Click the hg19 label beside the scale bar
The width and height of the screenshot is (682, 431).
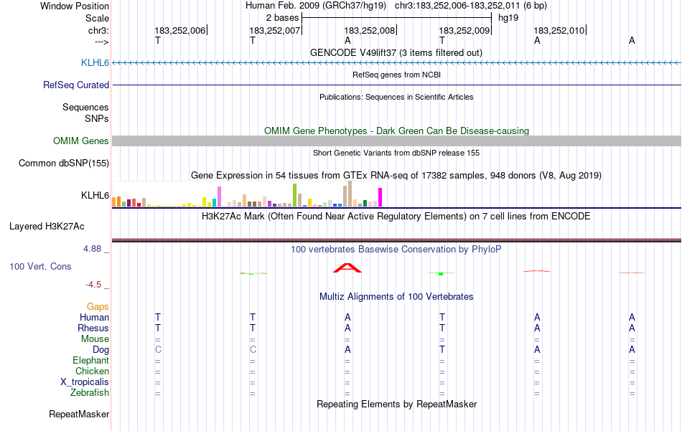pyautogui.click(x=508, y=18)
